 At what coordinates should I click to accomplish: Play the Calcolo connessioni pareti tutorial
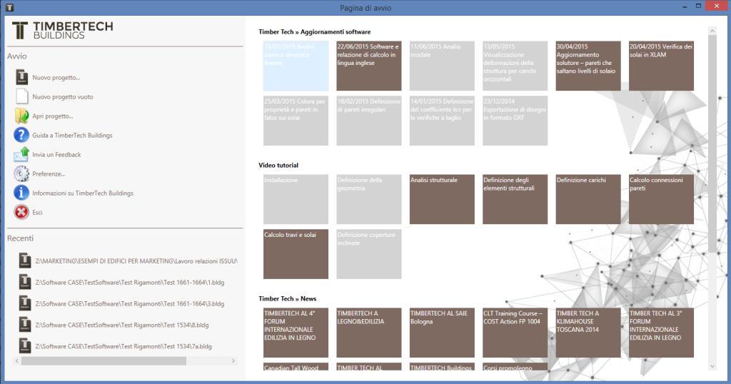coord(661,199)
